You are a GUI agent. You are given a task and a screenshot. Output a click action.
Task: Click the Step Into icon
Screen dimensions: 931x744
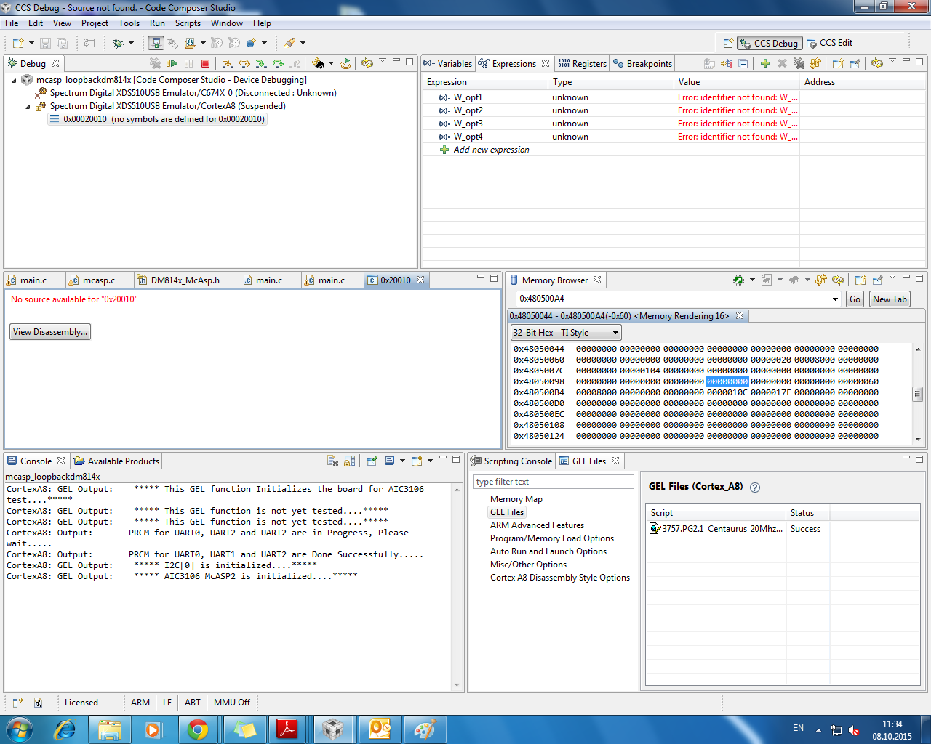[227, 63]
